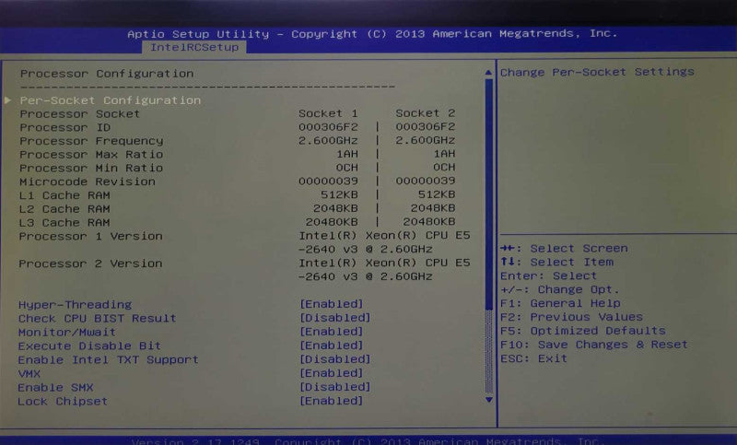Click the ESC: Exit hint
The image size is (737, 445).
533,358
